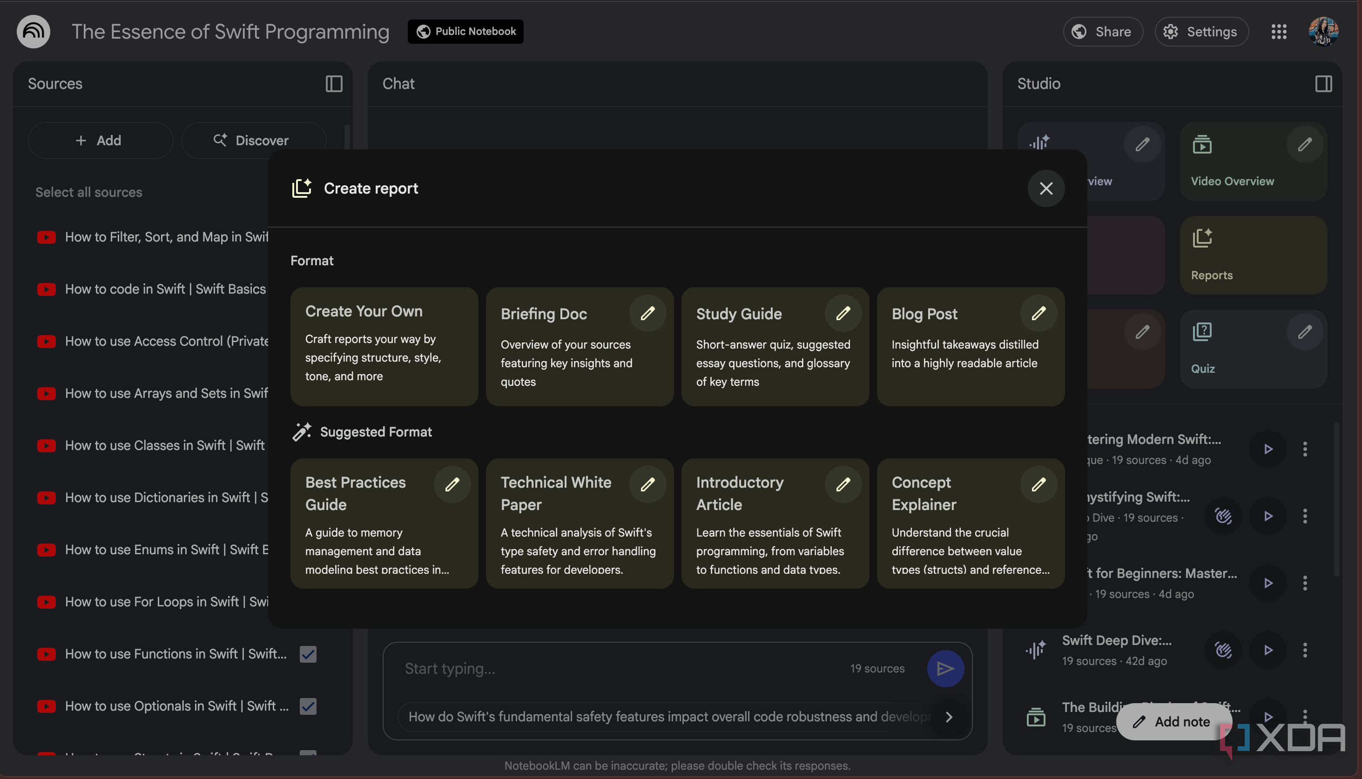1362x779 pixels.
Task: Collapse the Sources panel with its panel icon
Action: point(334,83)
